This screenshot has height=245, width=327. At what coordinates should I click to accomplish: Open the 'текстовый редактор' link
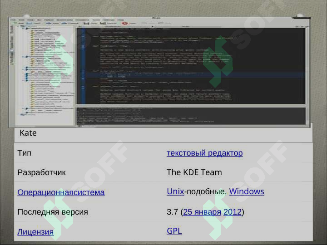(204, 153)
